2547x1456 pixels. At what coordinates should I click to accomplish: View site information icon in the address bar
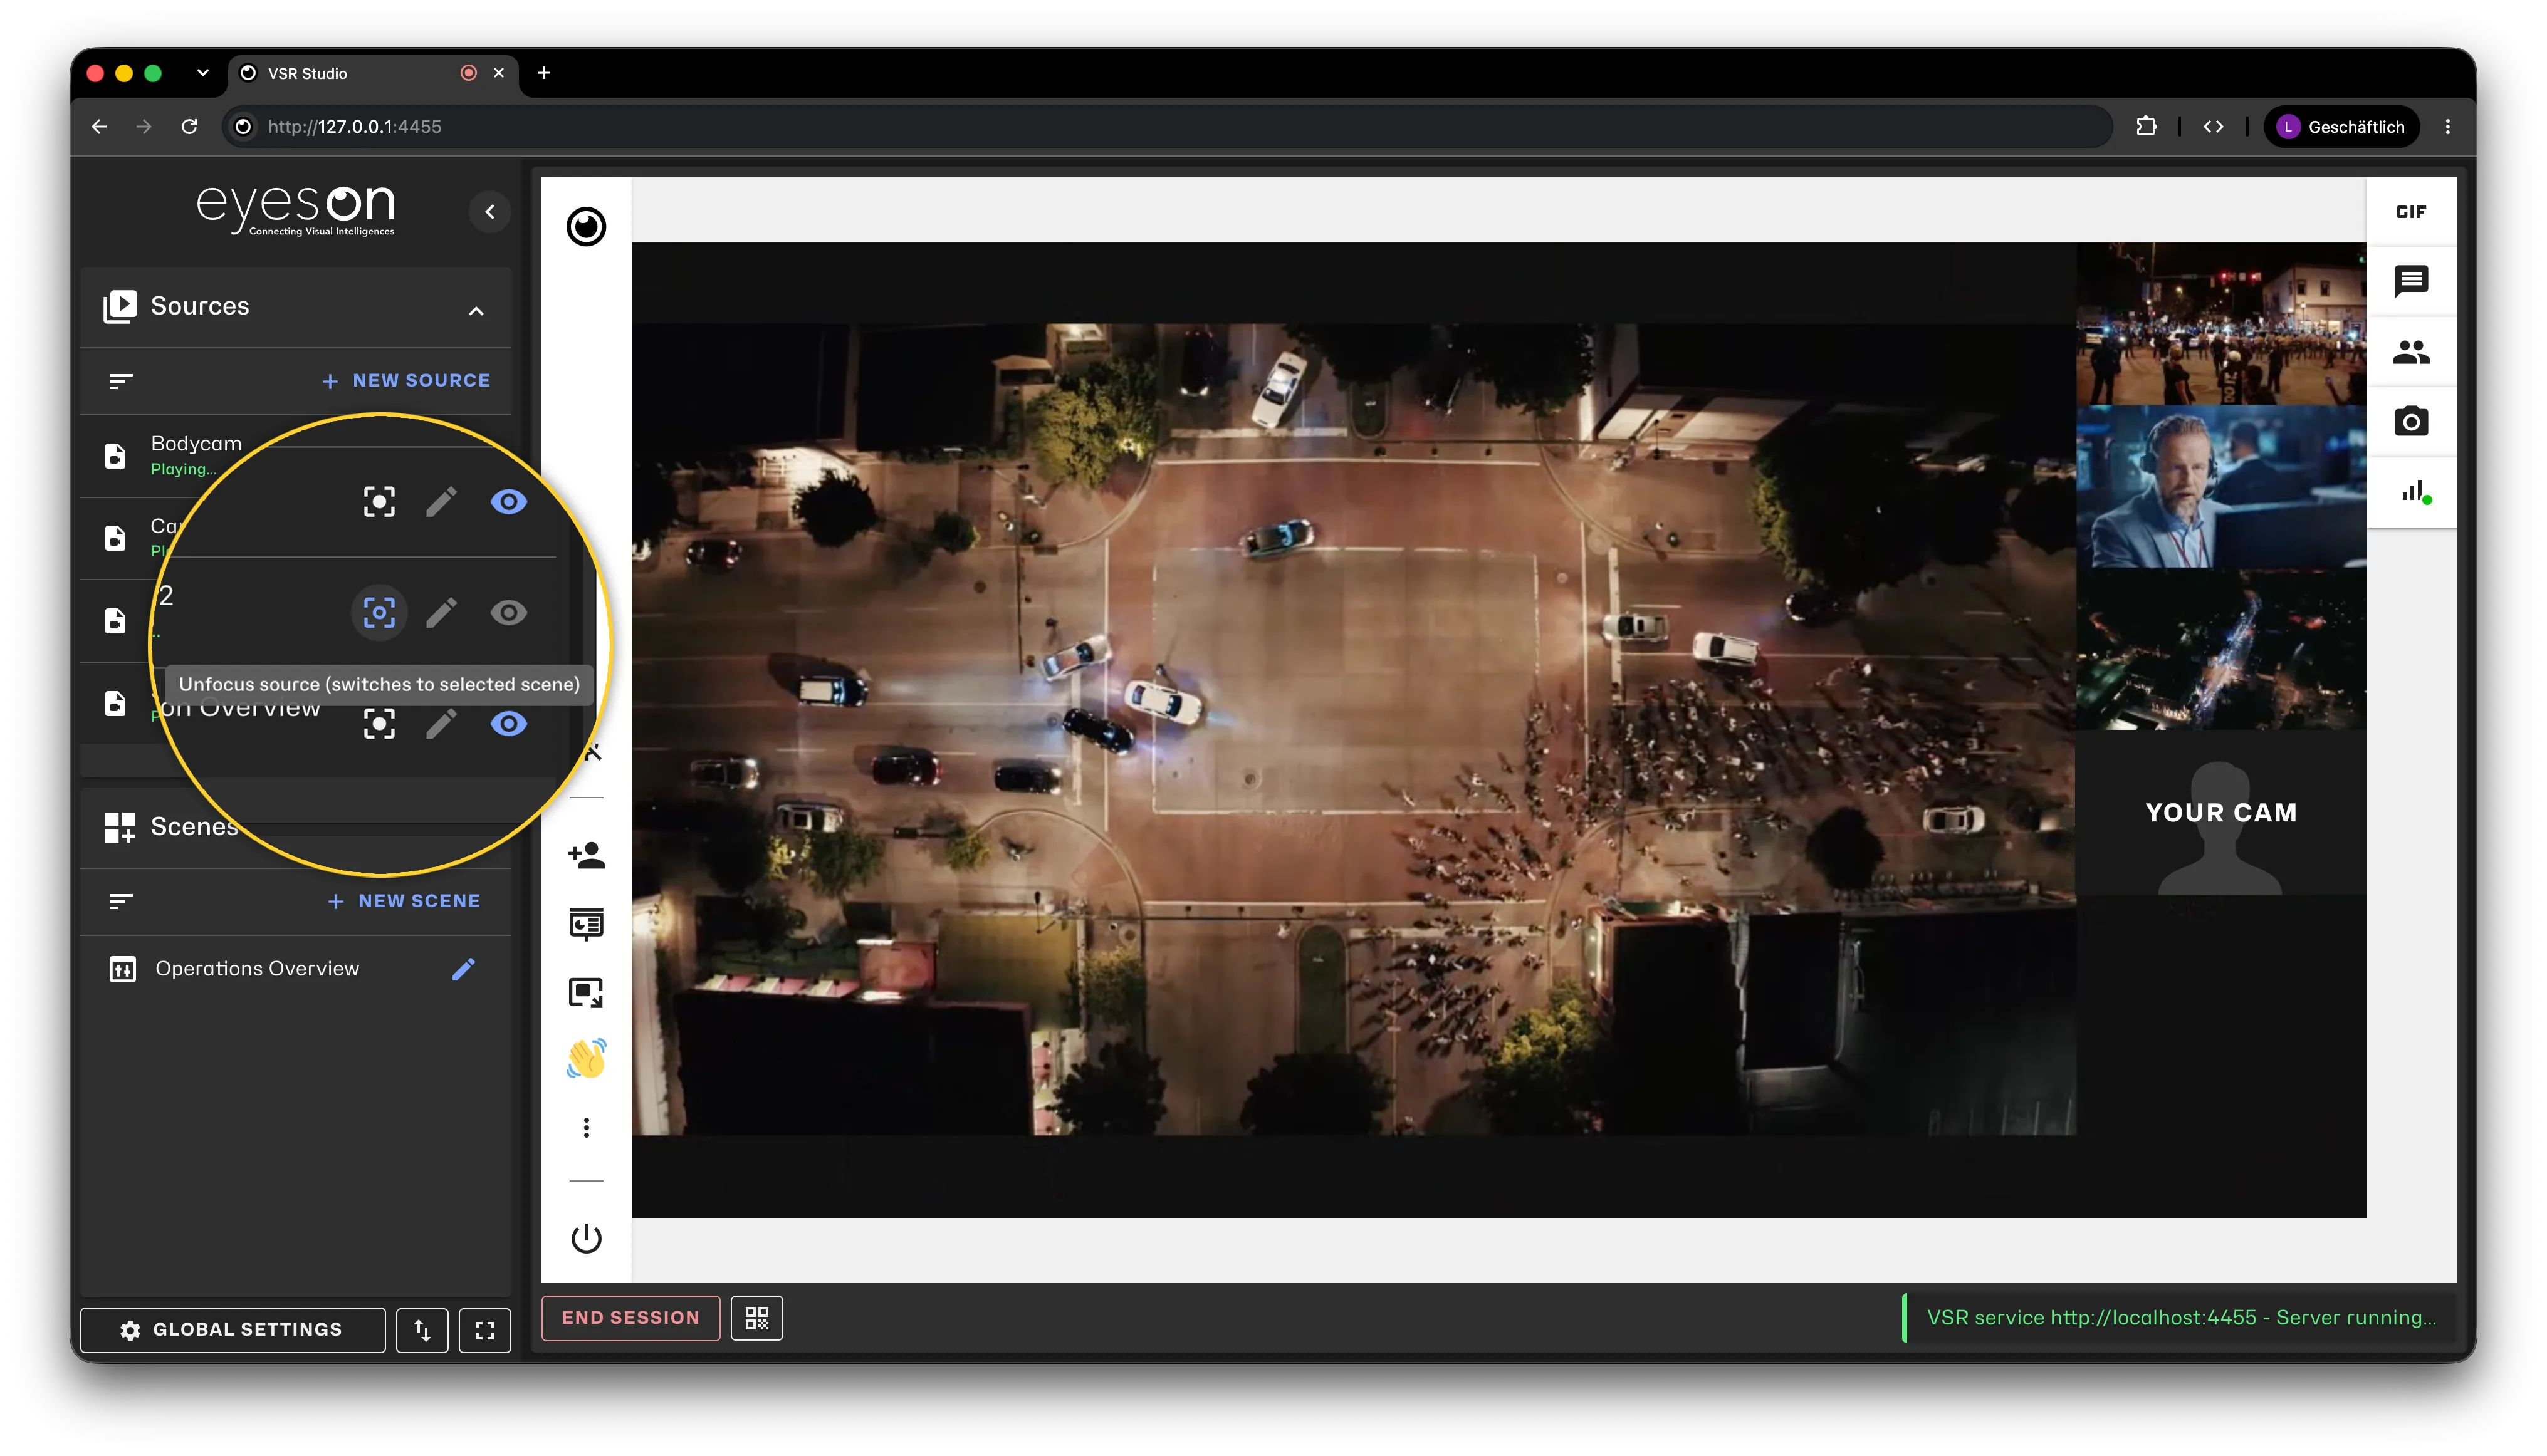click(243, 127)
